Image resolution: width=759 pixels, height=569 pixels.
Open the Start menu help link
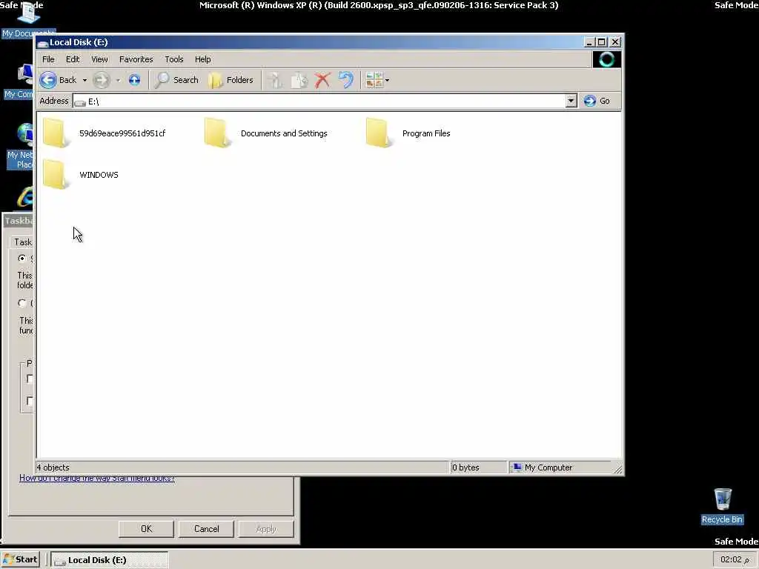(97, 479)
